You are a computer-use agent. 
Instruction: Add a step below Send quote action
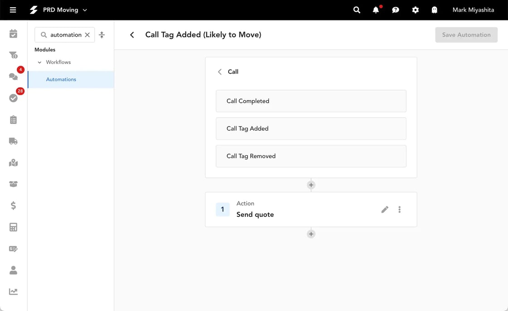tap(311, 234)
